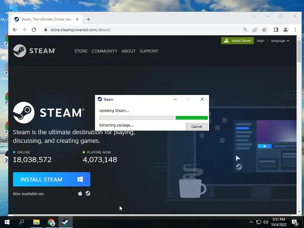This screenshot has width=304, height=228.
Task: Minimize the Steam updater dialog
Action: (175, 99)
